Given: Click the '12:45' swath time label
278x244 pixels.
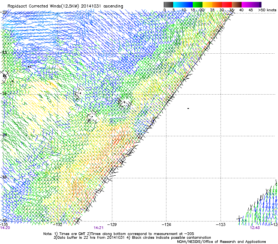Looking at the screenshot, I should point(255,228).
